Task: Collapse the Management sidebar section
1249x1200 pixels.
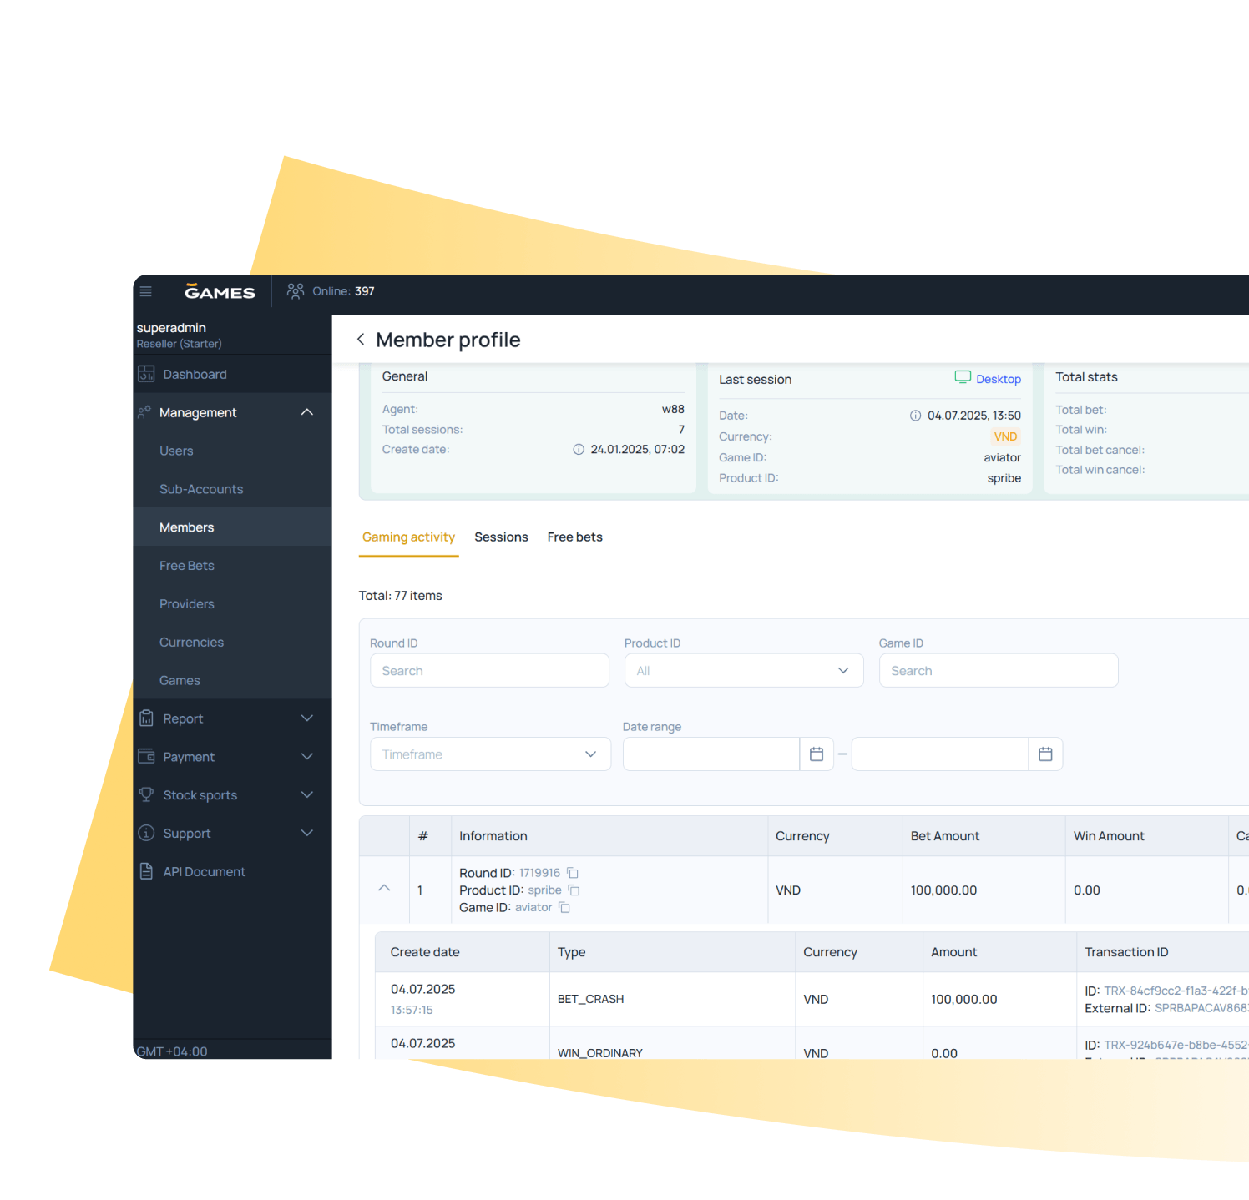Action: [306, 412]
